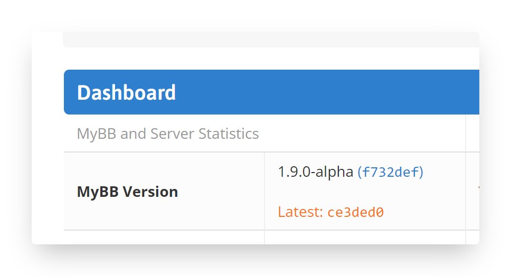Click the empty value cell below Latest ce3ded0
Screen dimensions: 511x276
point(364,237)
